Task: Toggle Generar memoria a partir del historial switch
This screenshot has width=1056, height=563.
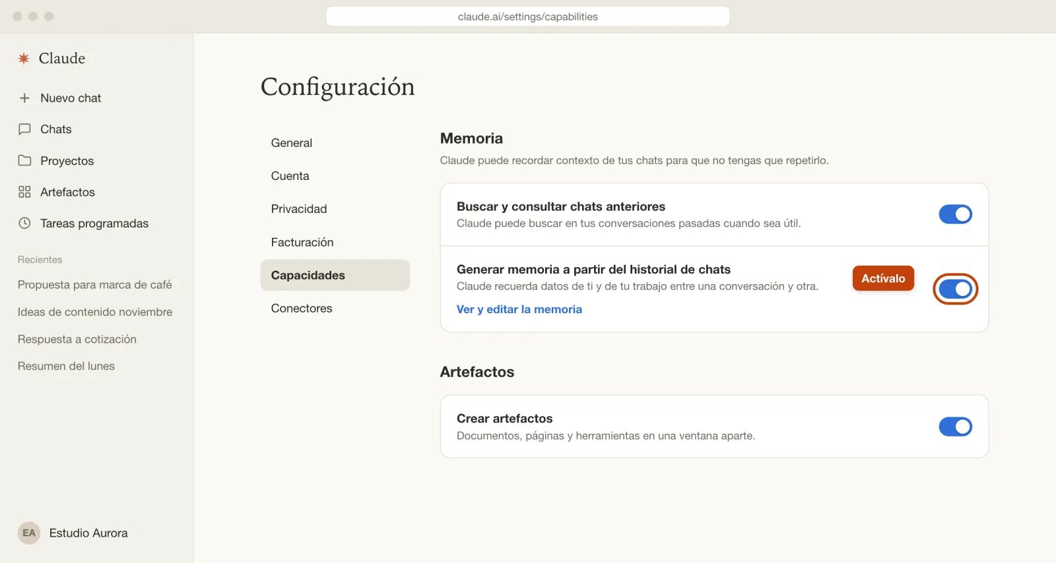Action: 955,289
